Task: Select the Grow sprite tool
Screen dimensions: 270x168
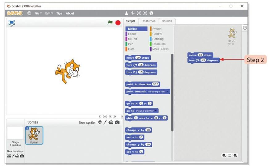Action: 139,13
